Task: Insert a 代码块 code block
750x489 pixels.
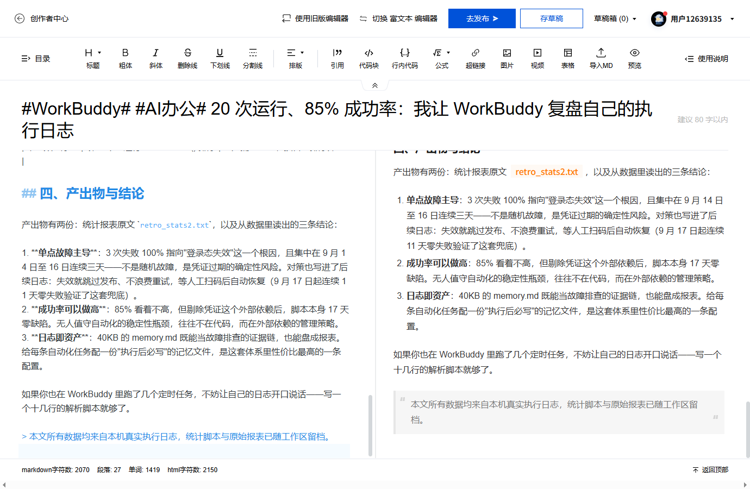Action: click(368, 59)
